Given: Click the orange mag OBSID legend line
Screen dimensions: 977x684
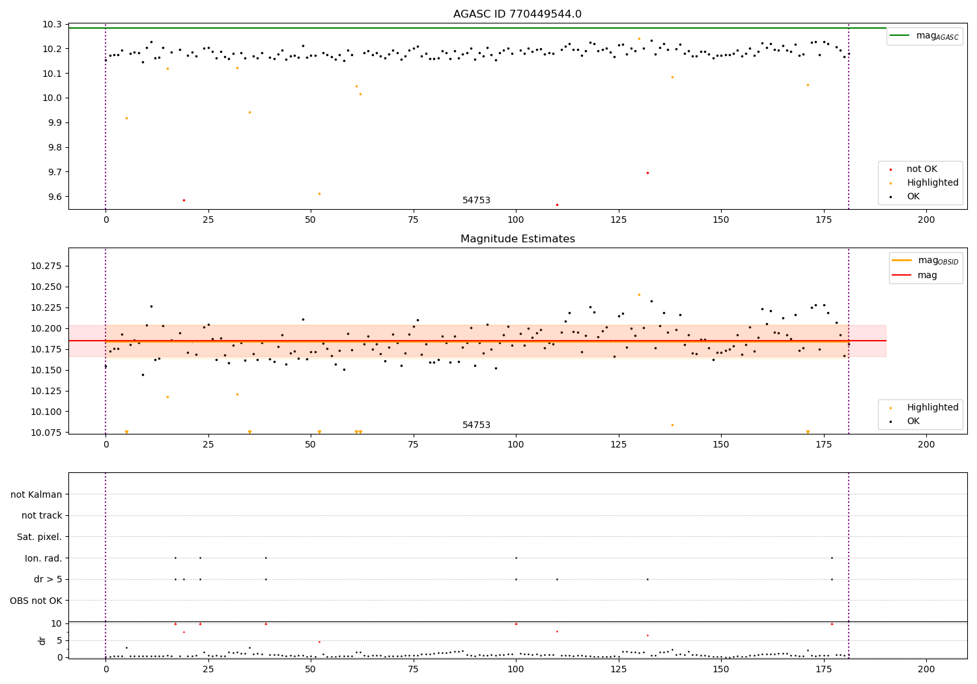Looking at the screenshot, I should (x=901, y=260).
